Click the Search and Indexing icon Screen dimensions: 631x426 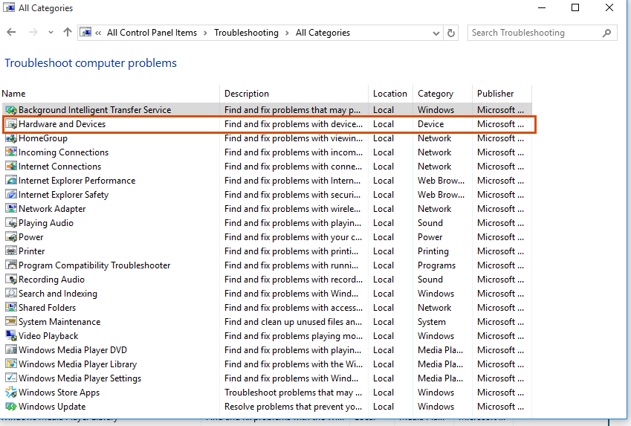click(11, 293)
